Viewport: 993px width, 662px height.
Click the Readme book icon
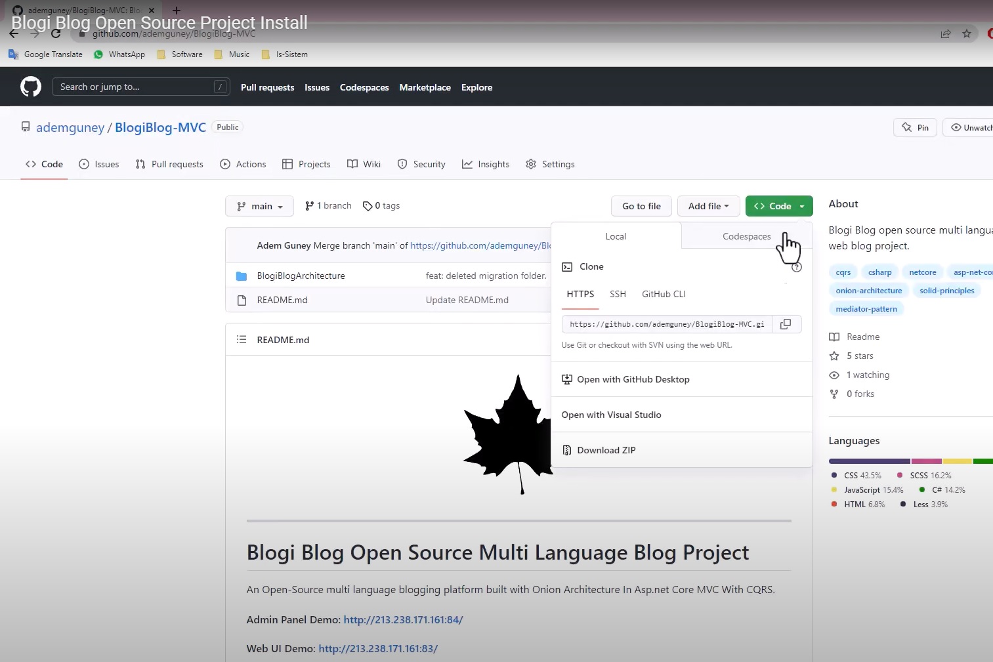click(x=834, y=337)
